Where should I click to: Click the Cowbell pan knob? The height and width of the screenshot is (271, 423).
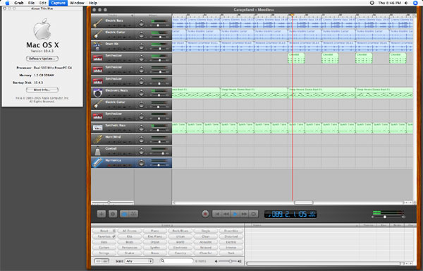click(142, 152)
